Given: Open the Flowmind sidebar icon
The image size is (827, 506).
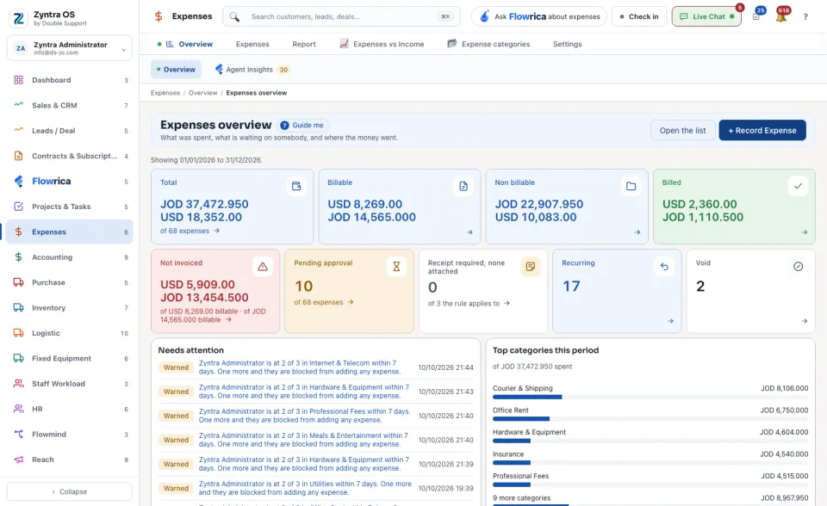Looking at the screenshot, I should (18, 435).
